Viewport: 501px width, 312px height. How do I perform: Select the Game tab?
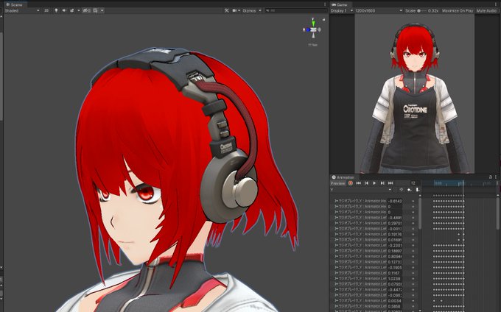click(340, 4)
